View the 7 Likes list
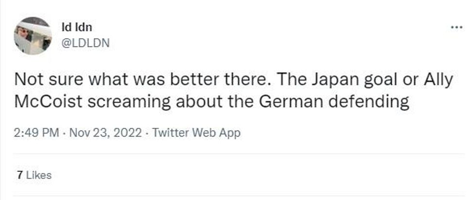Image resolution: width=476 pixels, height=200 pixels. click(x=34, y=175)
